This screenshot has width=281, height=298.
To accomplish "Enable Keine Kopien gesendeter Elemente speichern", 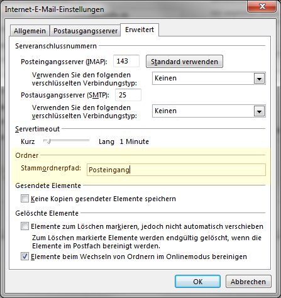I will coord(25,199).
